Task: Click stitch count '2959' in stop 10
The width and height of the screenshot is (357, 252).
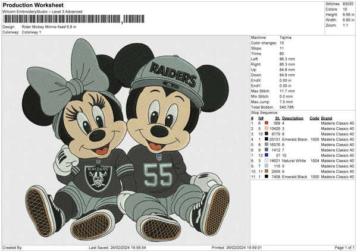Action: [x=276, y=172]
